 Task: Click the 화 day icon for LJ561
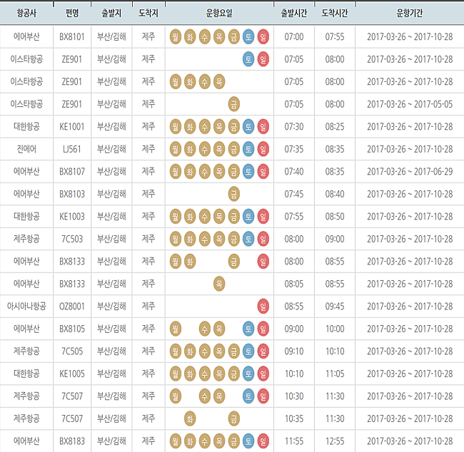point(190,149)
